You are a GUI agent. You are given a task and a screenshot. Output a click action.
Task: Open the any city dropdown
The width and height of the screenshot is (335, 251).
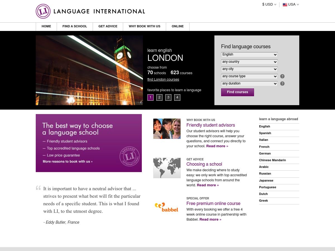click(x=249, y=69)
